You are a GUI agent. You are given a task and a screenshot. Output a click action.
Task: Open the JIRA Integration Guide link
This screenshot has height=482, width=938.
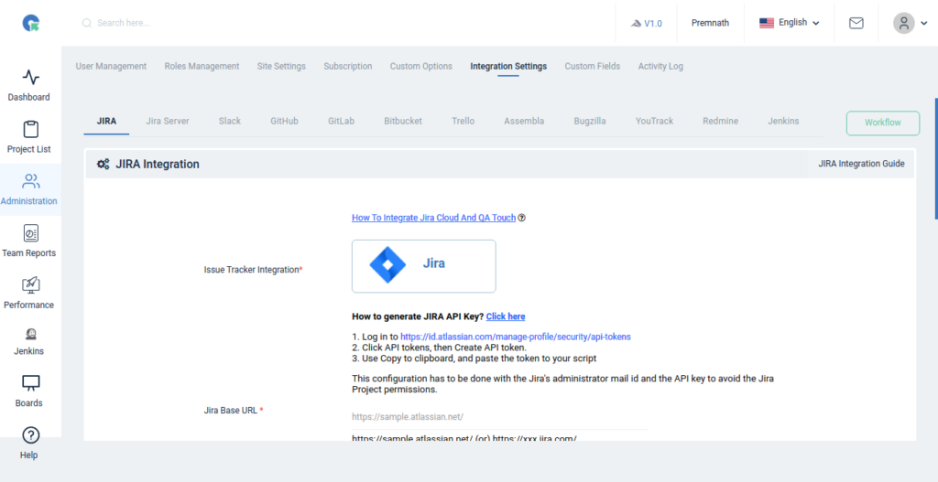pos(860,165)
